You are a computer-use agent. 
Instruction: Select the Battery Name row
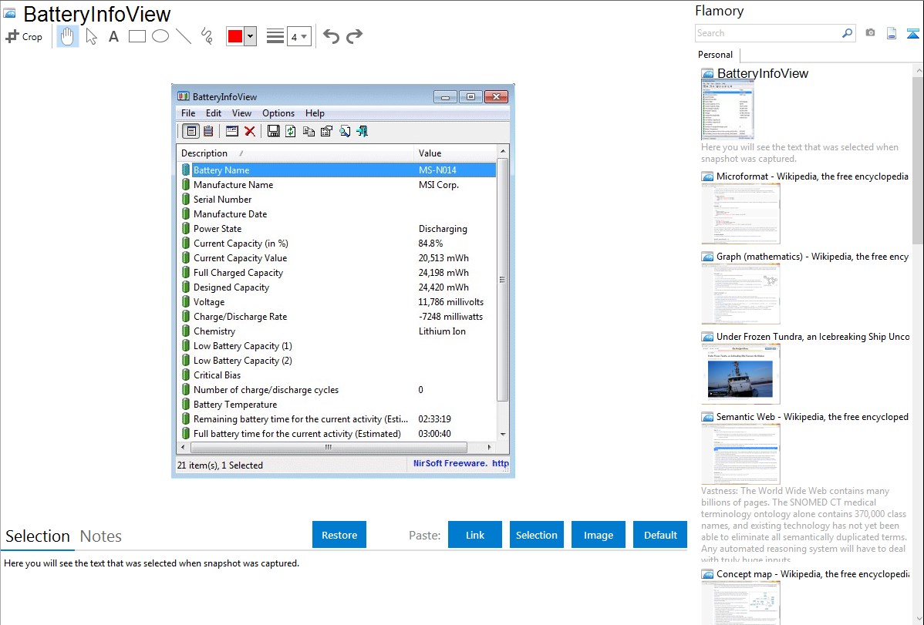pyautogui.click(x=338, y=170)
